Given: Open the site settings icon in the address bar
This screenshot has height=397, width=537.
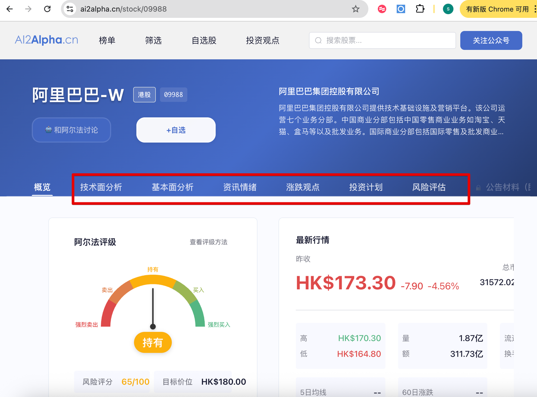Looking at the screenshot, I should coord(69,9).
